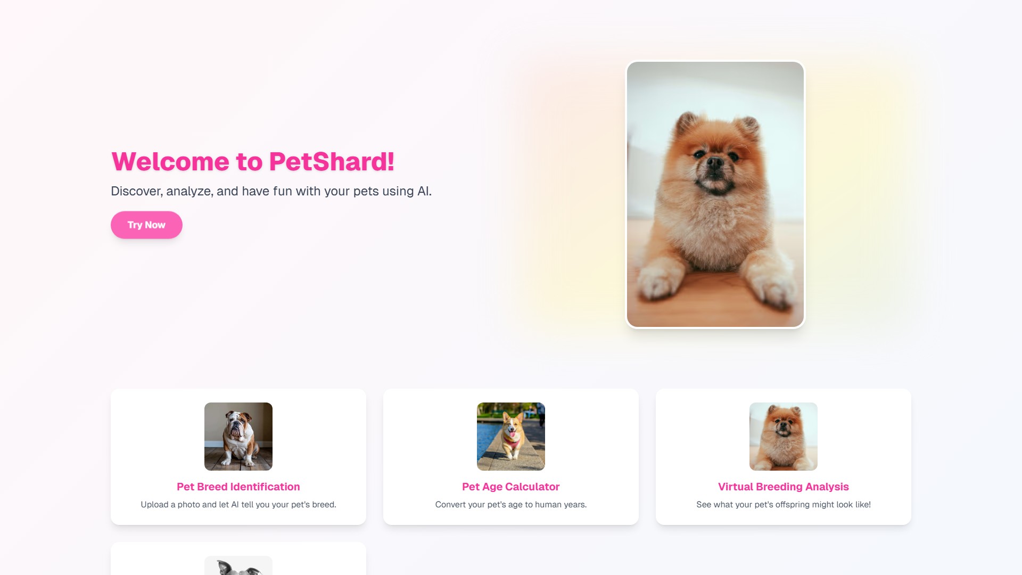Click the Pomeranian's front paws in hero image
The height and width of the screenshot is (575, 1022).
715,277
